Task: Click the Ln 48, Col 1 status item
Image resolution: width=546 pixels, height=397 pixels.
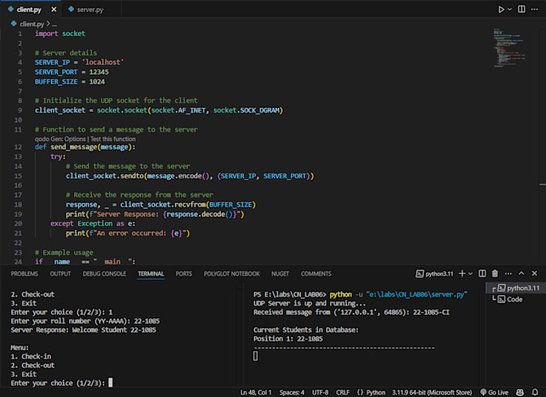Action: click(255, 392)
